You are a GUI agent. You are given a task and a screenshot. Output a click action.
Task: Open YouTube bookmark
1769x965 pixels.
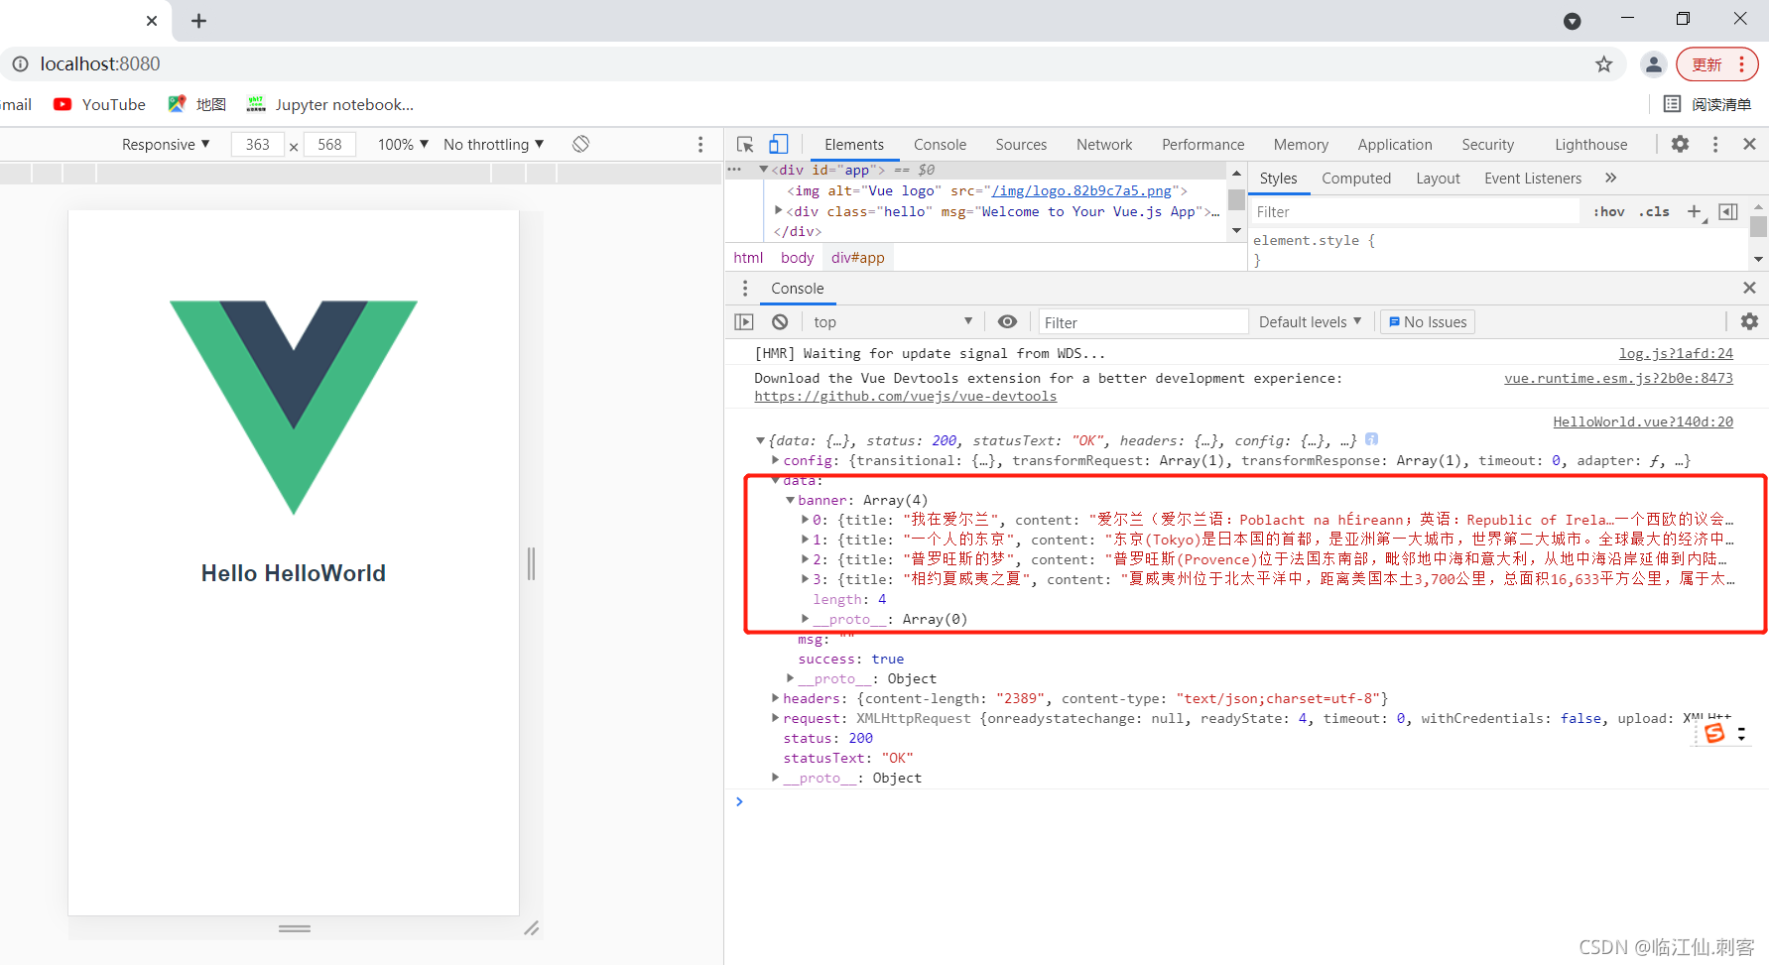(99, 104)
